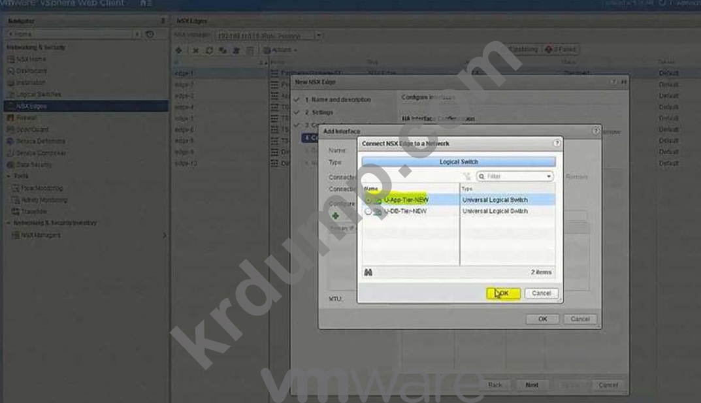The width and height of the screenshot is (701, 403).
Task: Click the delete X icon in NSX Edges toolbar
Action: 195,50
